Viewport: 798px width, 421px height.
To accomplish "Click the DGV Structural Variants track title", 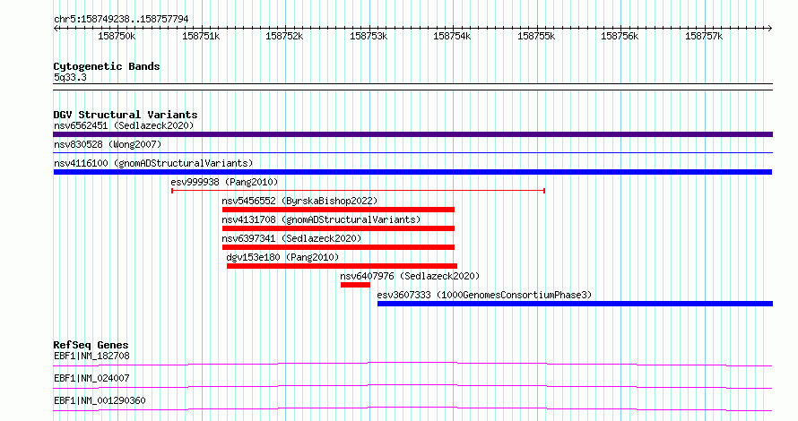I will [126, 115].
